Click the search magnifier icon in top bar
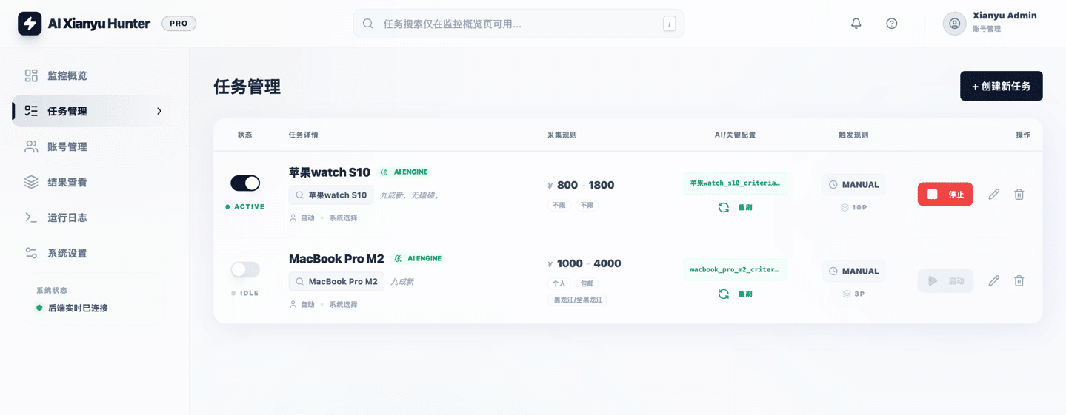This screenshot has width=1066, height=415. [367, 24]
